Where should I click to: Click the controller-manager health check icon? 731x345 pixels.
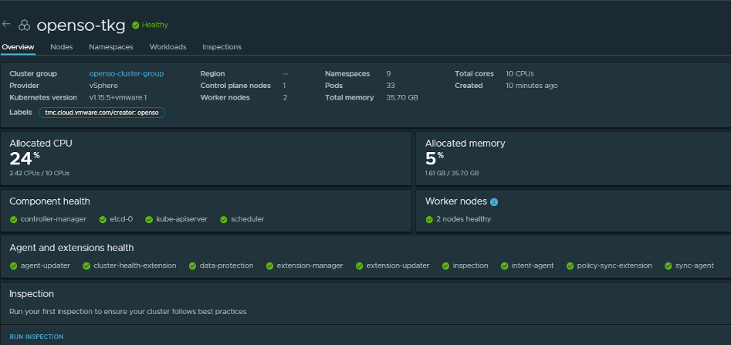pos(13,219)
